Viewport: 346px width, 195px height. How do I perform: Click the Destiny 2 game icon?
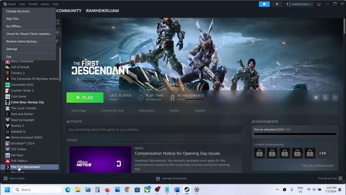(8, 126)
